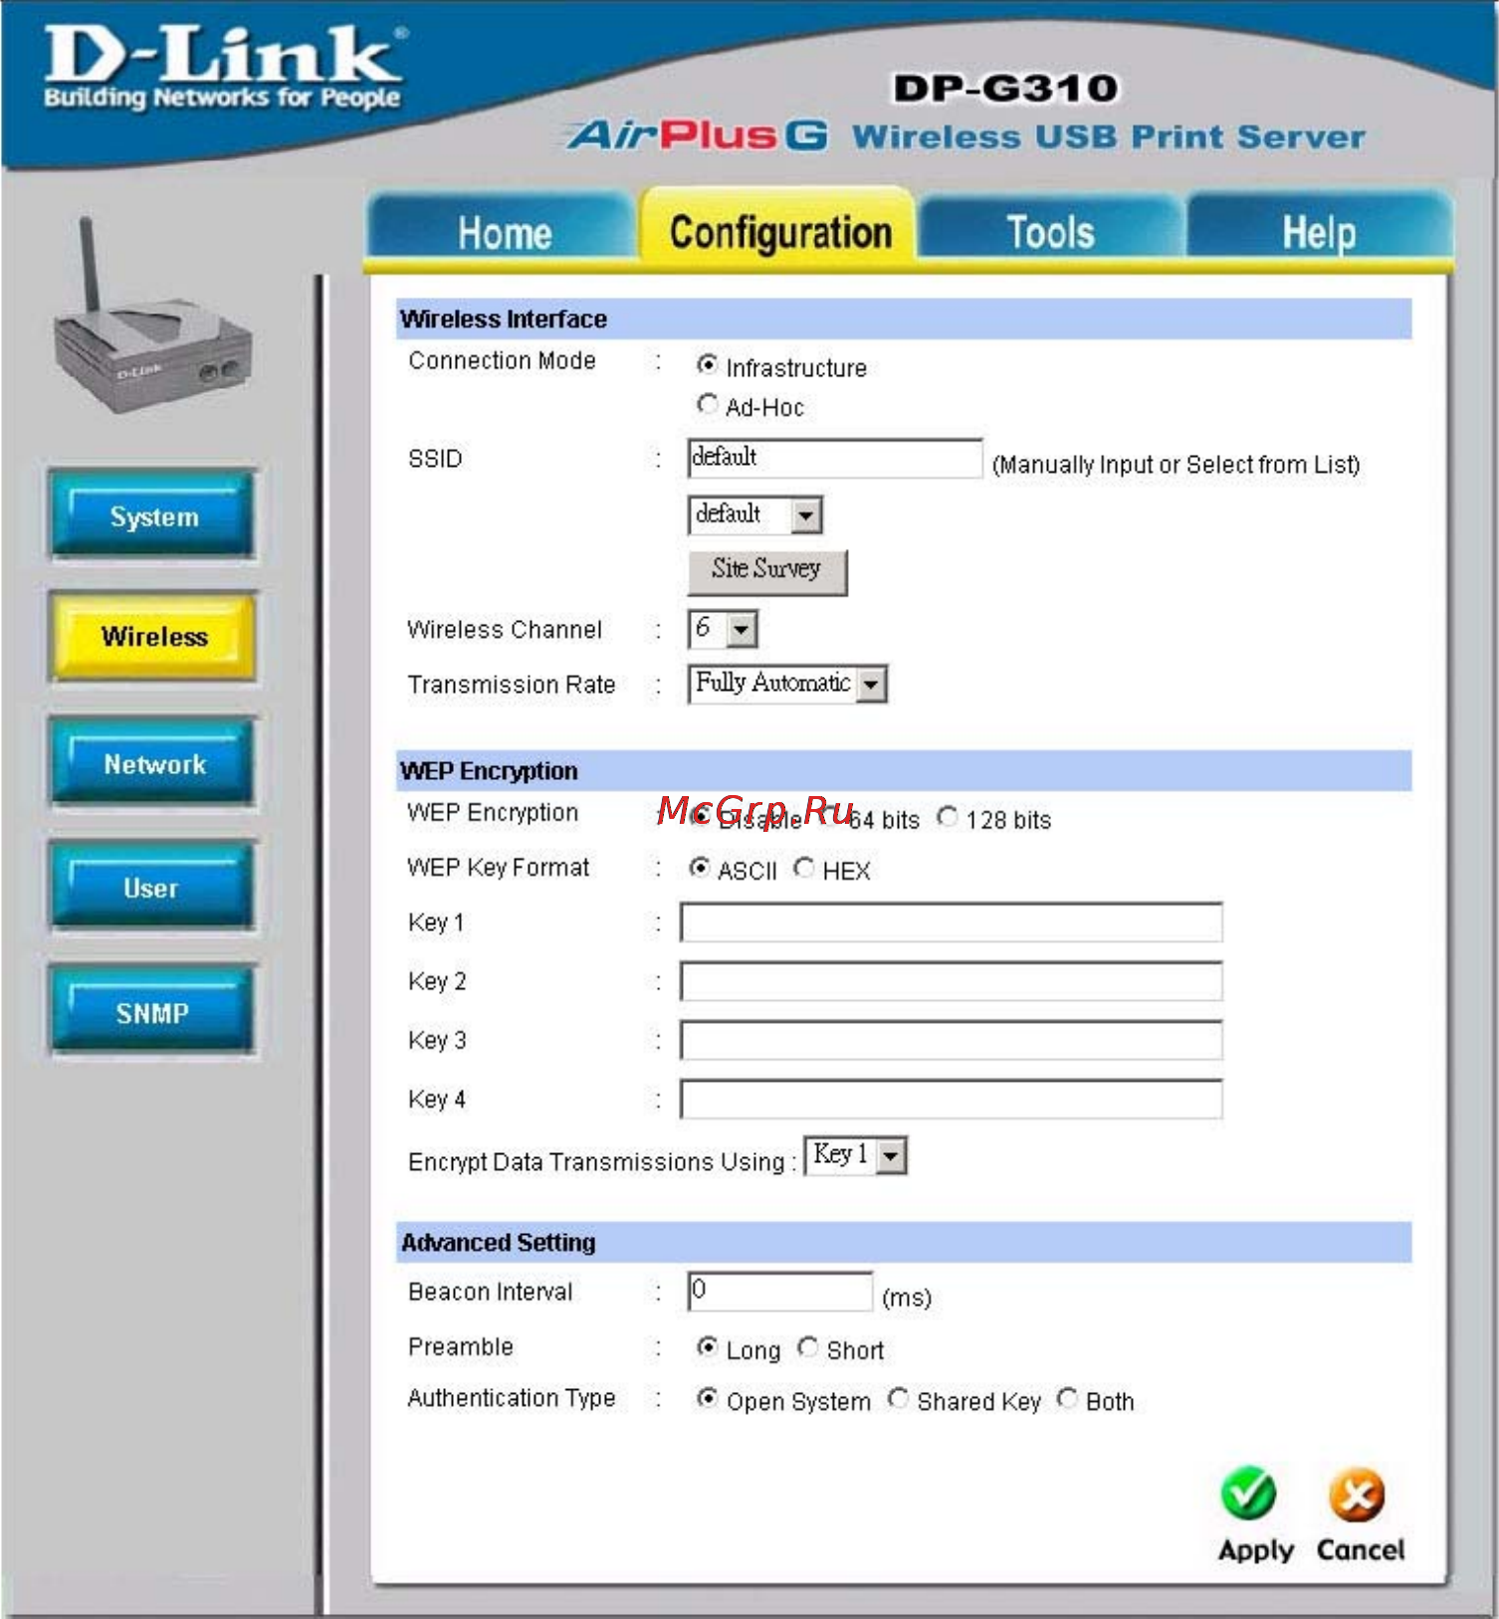Choose Both authentication type
Screen dimensions: 1499x1619
[1067, 1398]
